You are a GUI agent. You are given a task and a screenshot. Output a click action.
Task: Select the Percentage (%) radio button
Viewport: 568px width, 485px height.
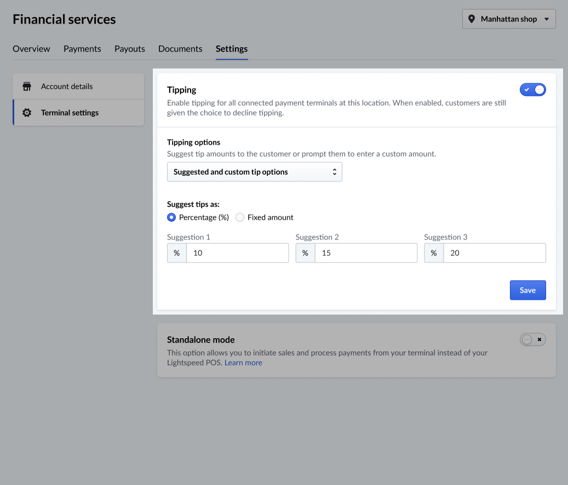tap(171, 218)
